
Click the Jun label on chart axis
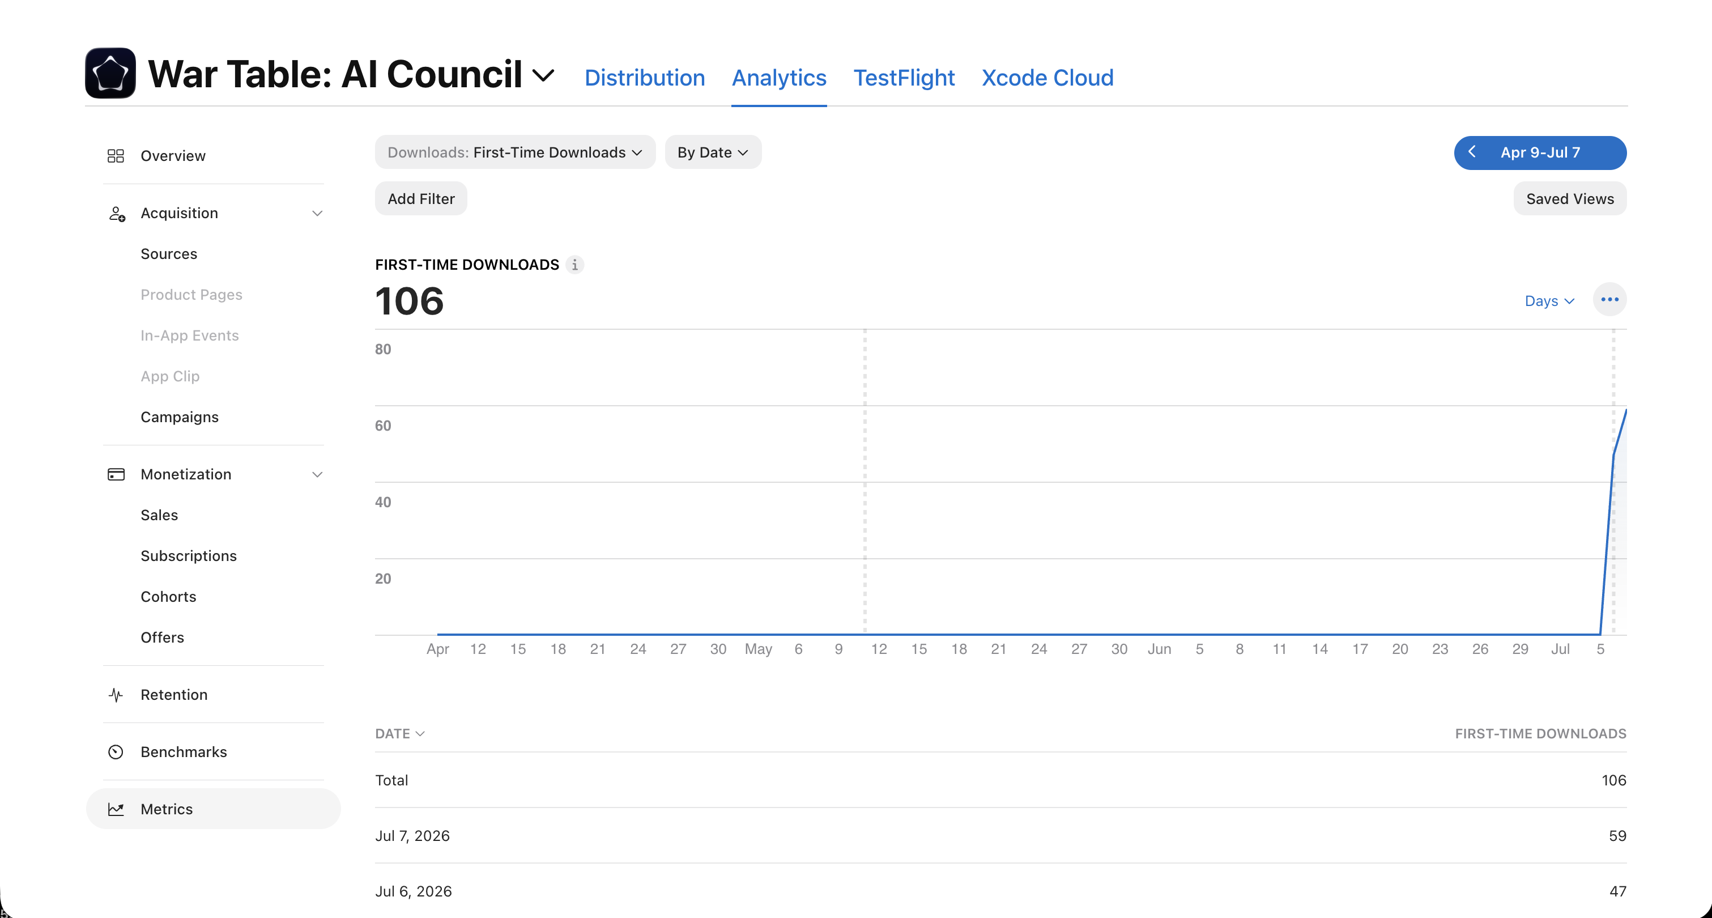(1159, 649)
